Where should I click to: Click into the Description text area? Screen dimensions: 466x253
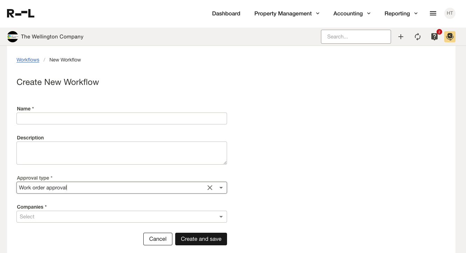coord(122,153)
